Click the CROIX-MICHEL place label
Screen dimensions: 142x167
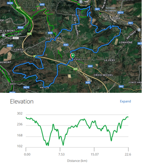pos(103,75)
